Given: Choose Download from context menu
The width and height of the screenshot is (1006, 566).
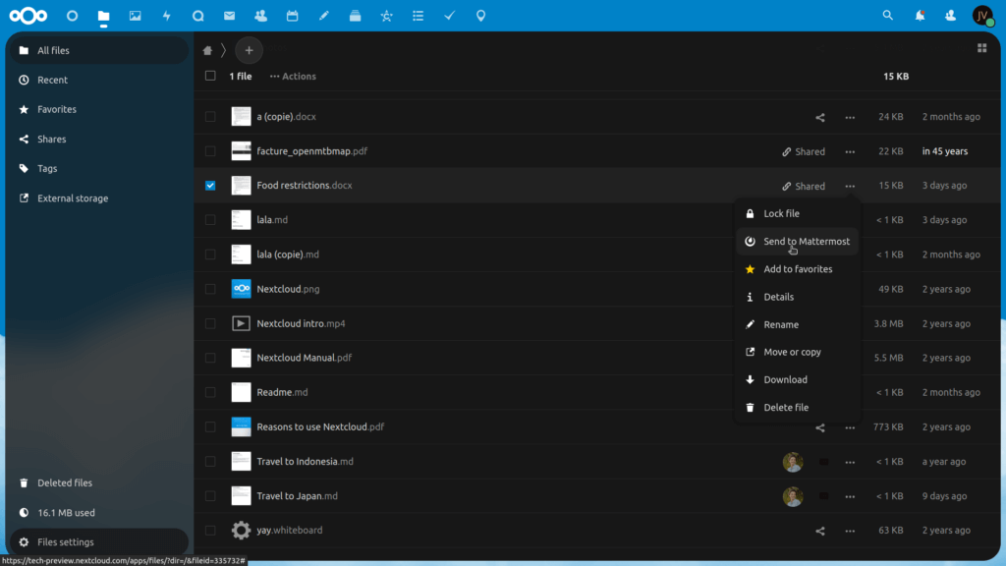Looking at the screenshot, I should point(797,380).
